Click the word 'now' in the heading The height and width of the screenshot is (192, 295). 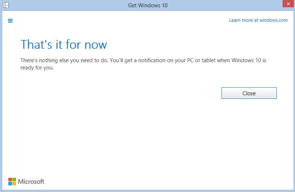(95, 45)
